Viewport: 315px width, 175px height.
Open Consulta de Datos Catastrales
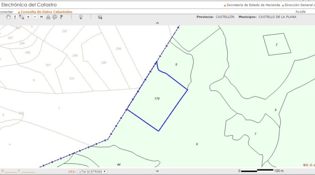click(x=46, y=12)
